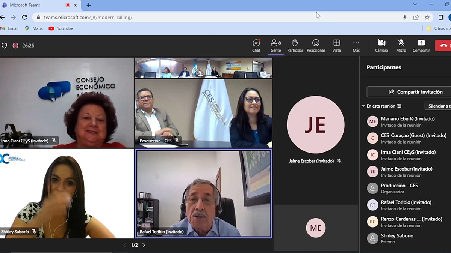
Task: Click the Silenciar a todos button
Action: (x=438, y=106)
